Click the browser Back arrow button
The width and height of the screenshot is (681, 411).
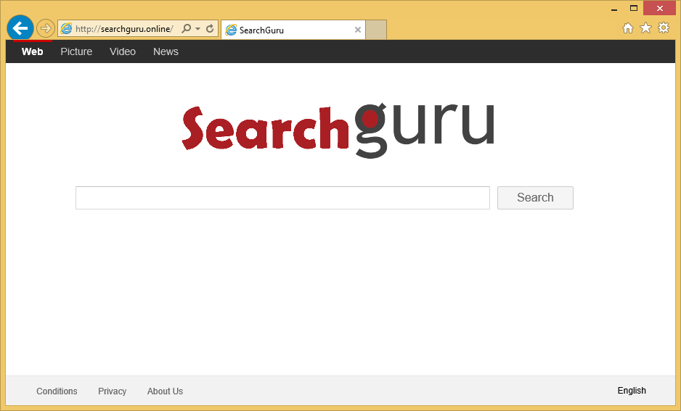tap(20, 28)
